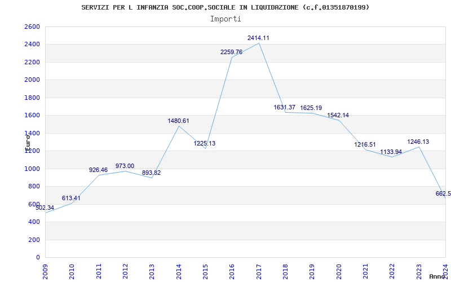Select the 2000 y-axis tick label
The width and height of the screenshot is (451, 282).
pos(32,80)
